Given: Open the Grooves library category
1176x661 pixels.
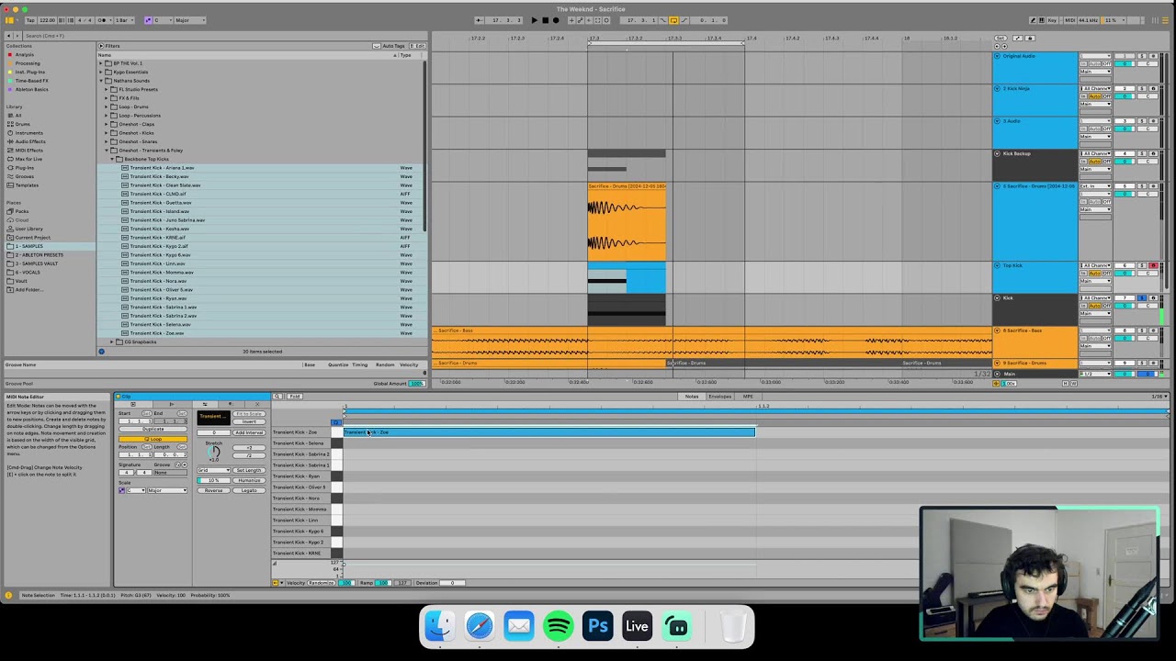Looking at the screenshot, I should click(24, 176).
